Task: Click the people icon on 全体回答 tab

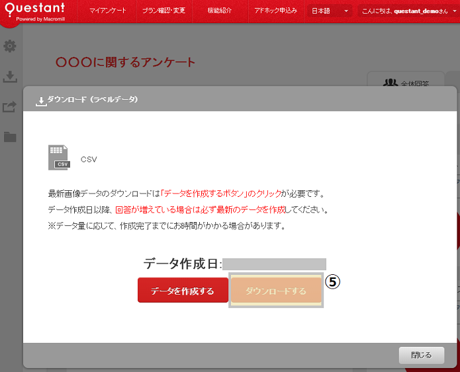Action: pyautogui.click(x=391, y=83)
